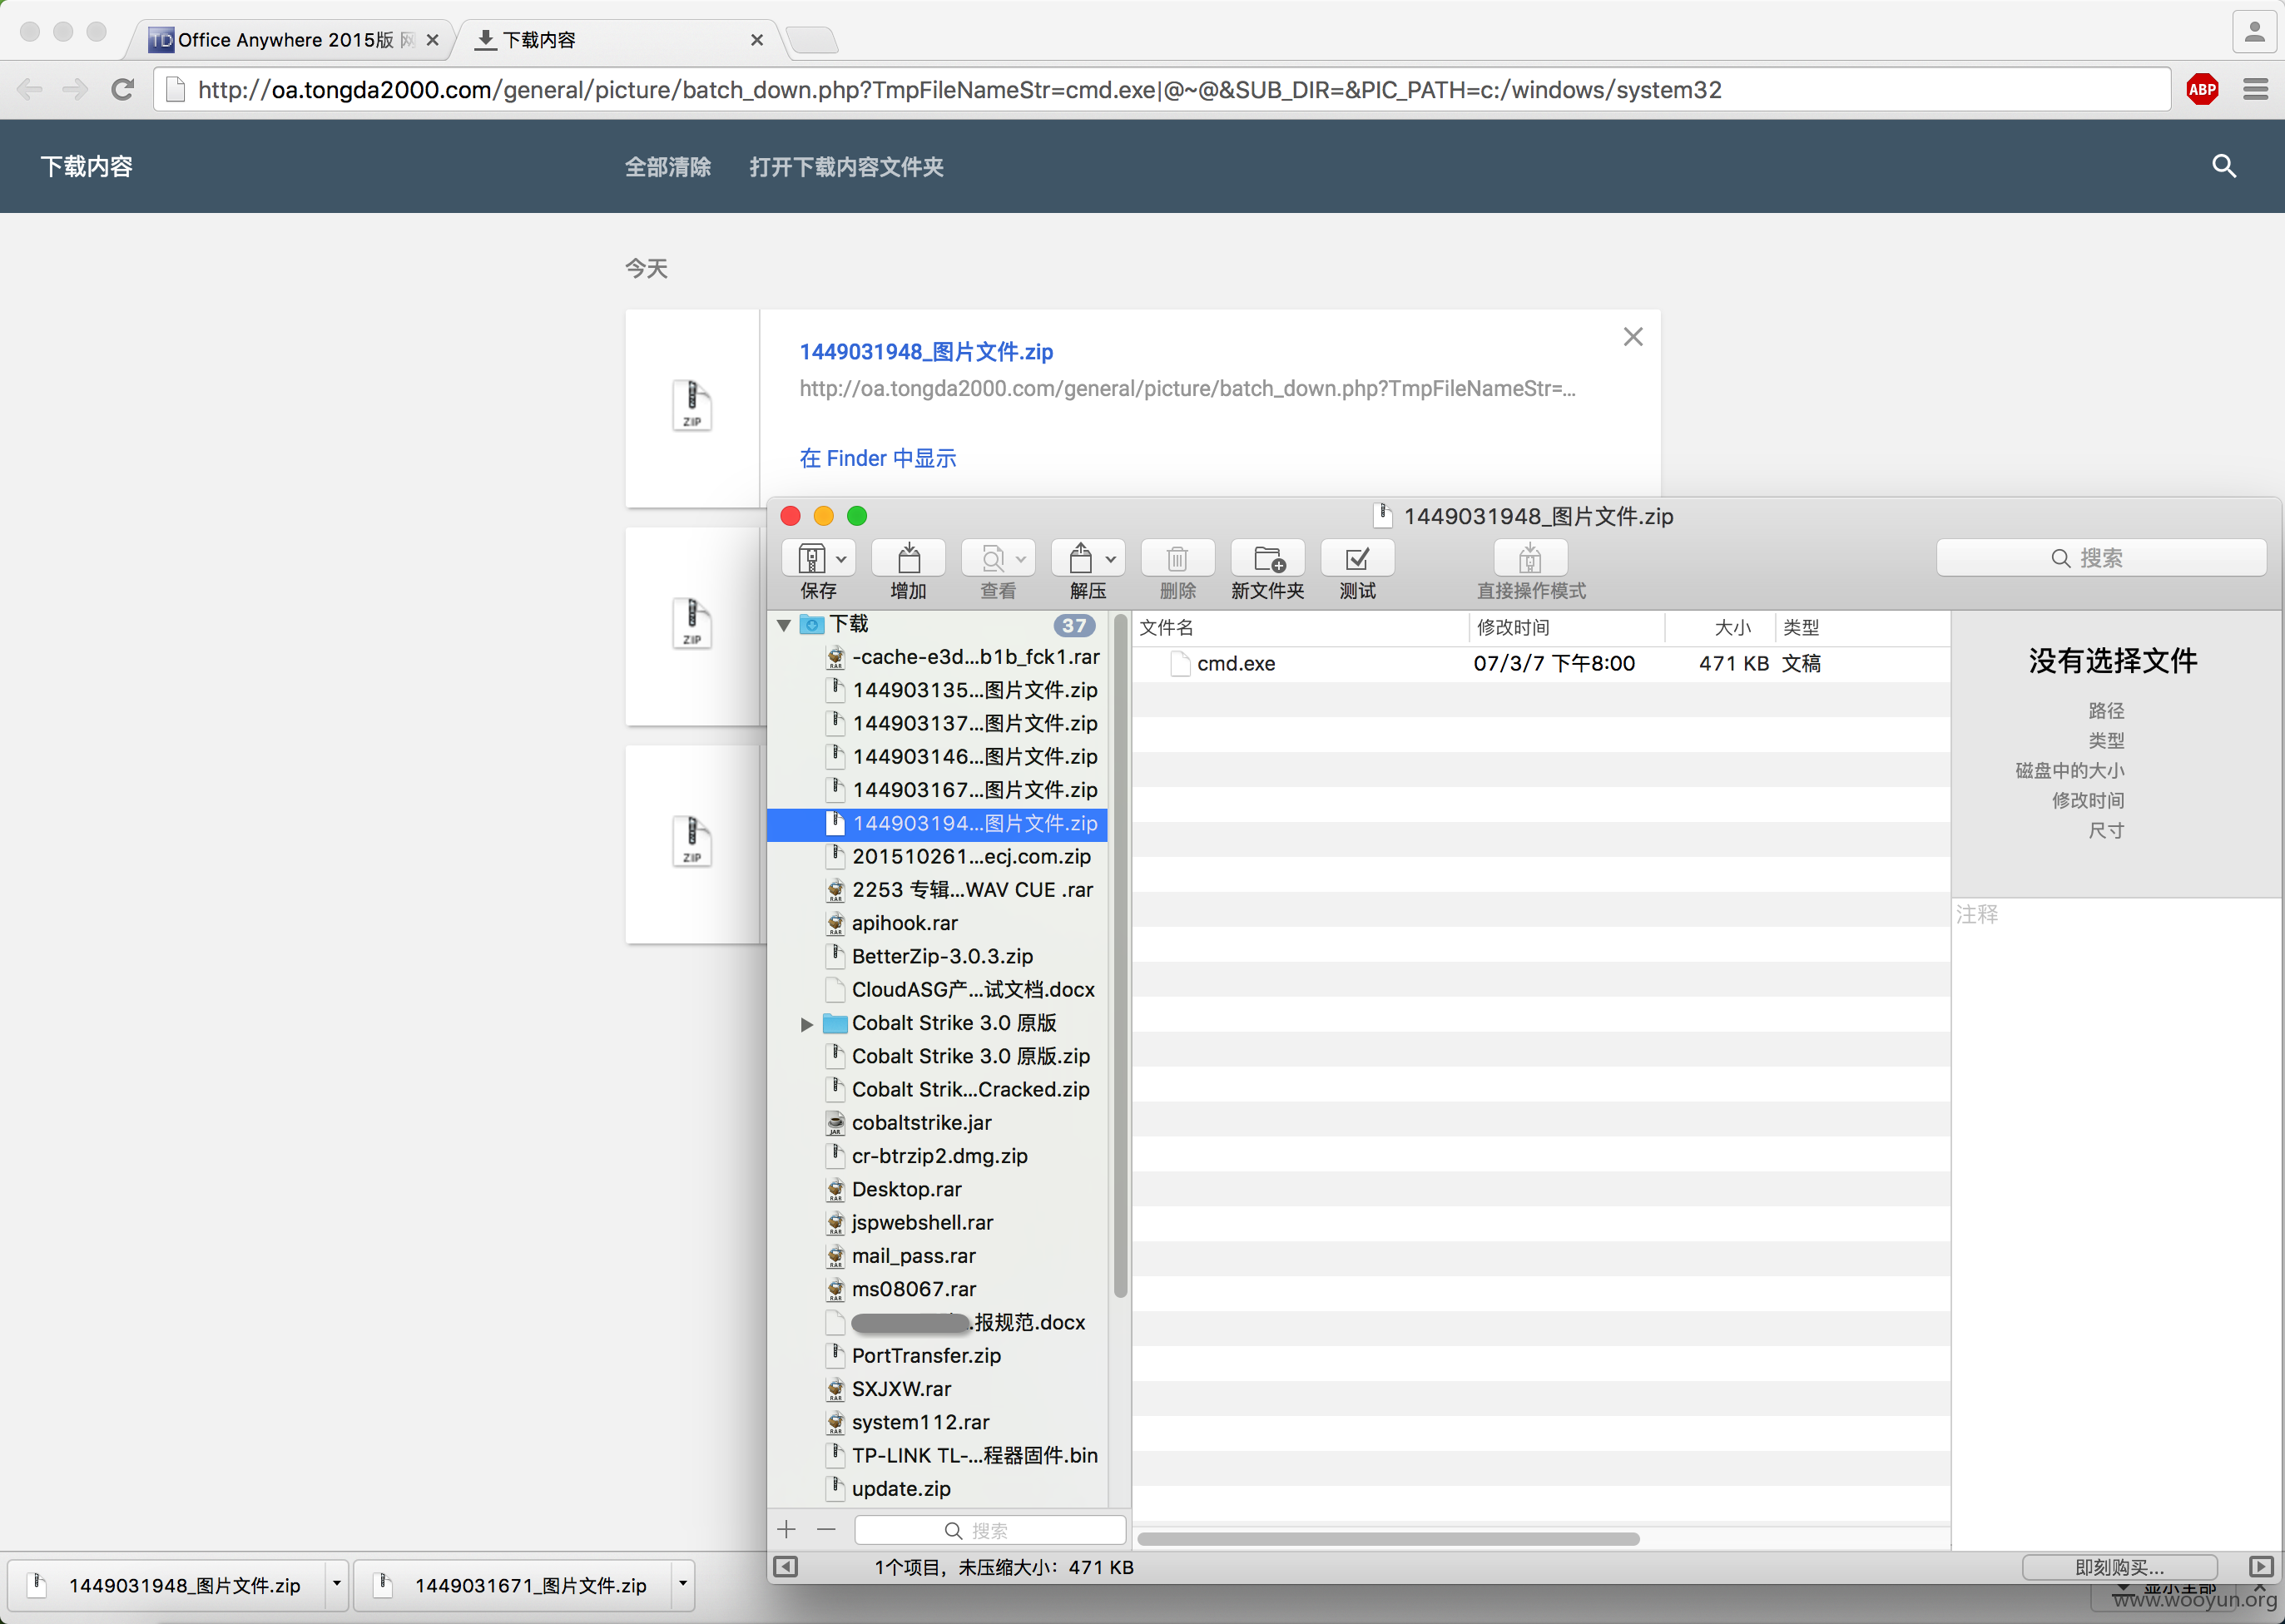2285x1624 pixels.
Task: Open the Save (保存) dropdown arrow
Action: [841, 559]
